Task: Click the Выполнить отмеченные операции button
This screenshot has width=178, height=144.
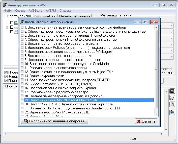Action: point(55,121)
